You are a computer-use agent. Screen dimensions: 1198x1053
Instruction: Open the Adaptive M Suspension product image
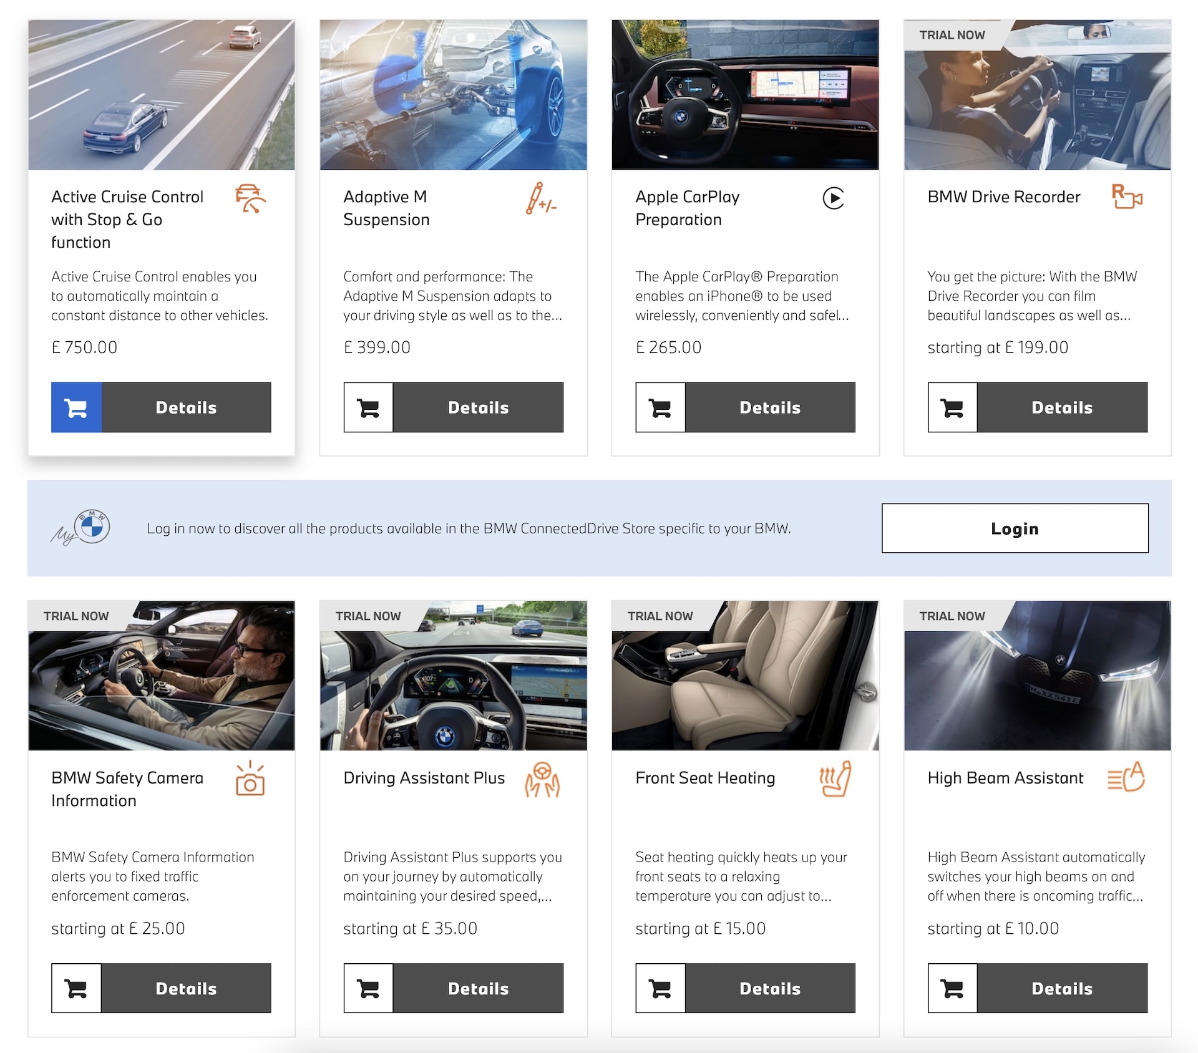coord(453,95)
